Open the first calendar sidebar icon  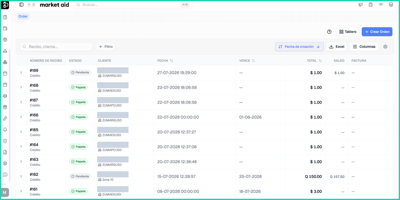click(5, 73)
